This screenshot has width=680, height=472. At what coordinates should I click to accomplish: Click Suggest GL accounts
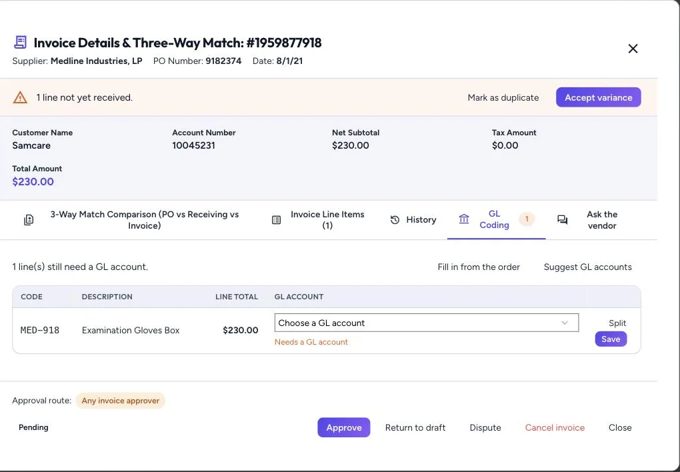(587, 267)
